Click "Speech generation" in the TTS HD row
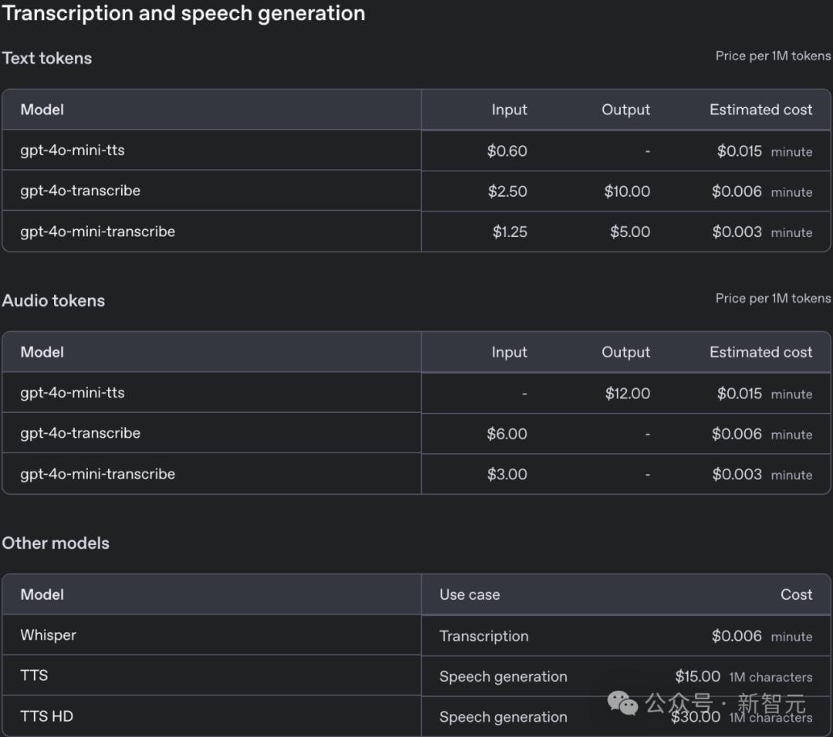The height and width of the screenshot is (737, 833). coord(503,717)
